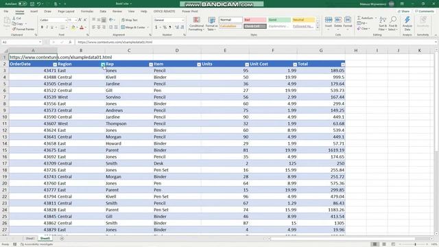
Task: Open the Page Layout tab
Action: 66,11
